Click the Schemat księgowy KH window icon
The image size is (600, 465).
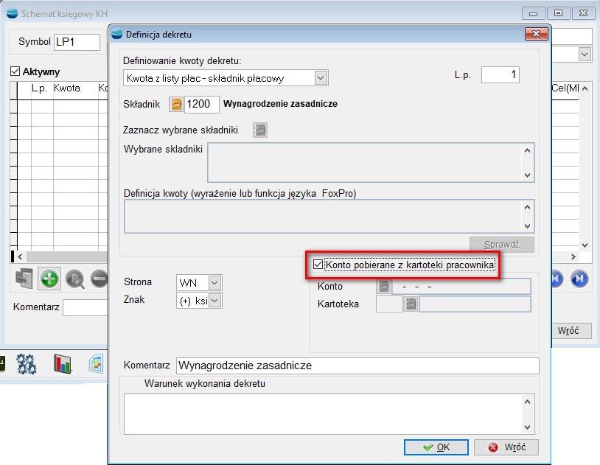coord(13,13)
